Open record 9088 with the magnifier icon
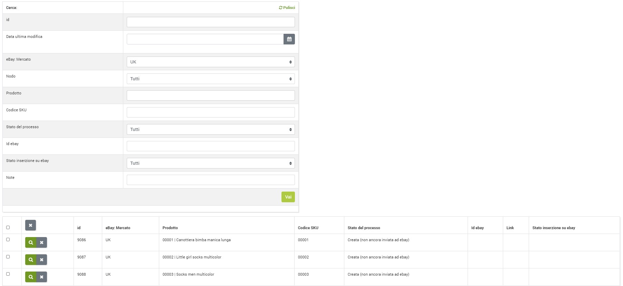This screenshot has width=623, height=286. tap(31, 277)
